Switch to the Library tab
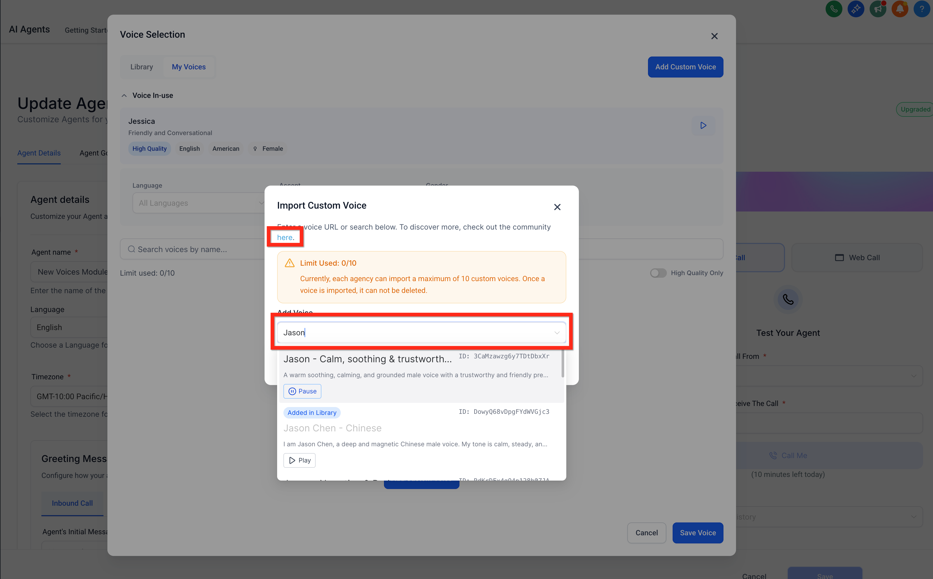Viewport: 933px width, 579px height. tap(141, 67)
